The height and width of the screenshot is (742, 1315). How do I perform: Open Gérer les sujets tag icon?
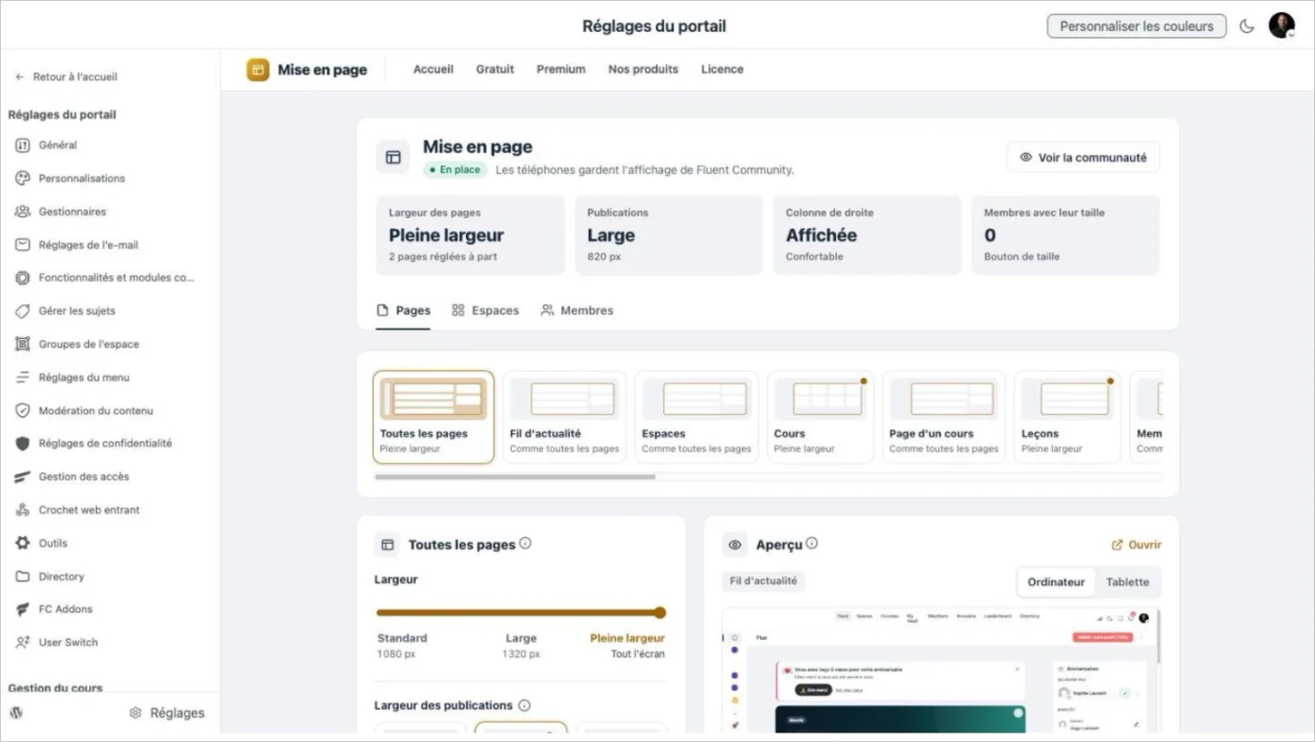pos(23,311)
